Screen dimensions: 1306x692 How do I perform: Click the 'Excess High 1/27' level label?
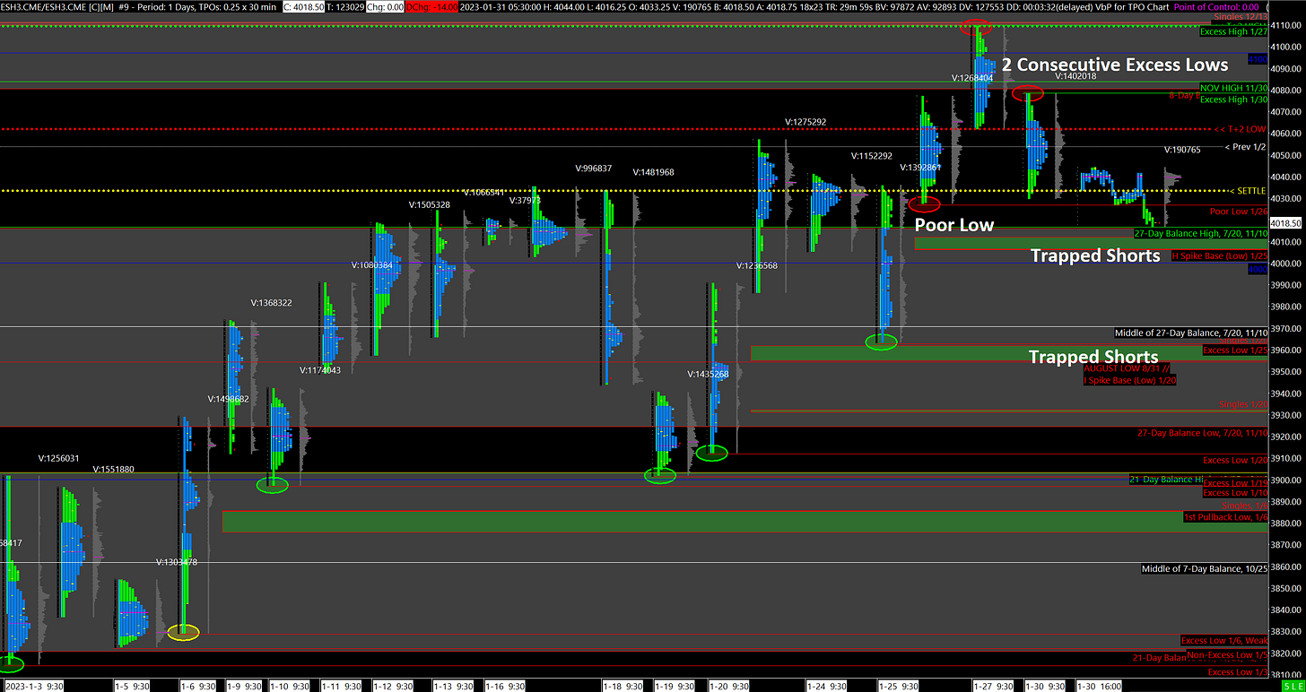point(1232,32)
